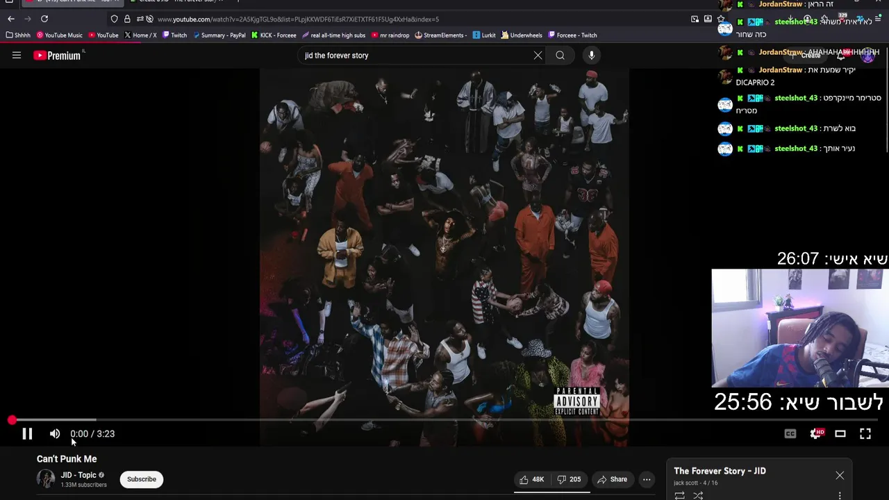Open the JID - Topic channel avatar

(46, 479)
